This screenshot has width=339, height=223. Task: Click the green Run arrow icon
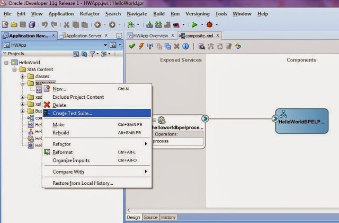(x=194, y=24)
